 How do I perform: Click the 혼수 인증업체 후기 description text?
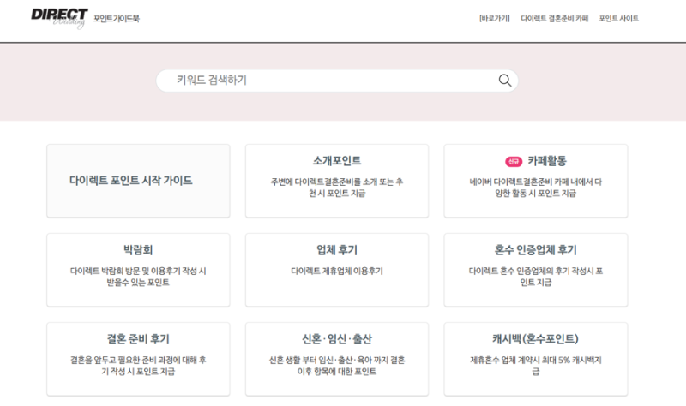535,277
